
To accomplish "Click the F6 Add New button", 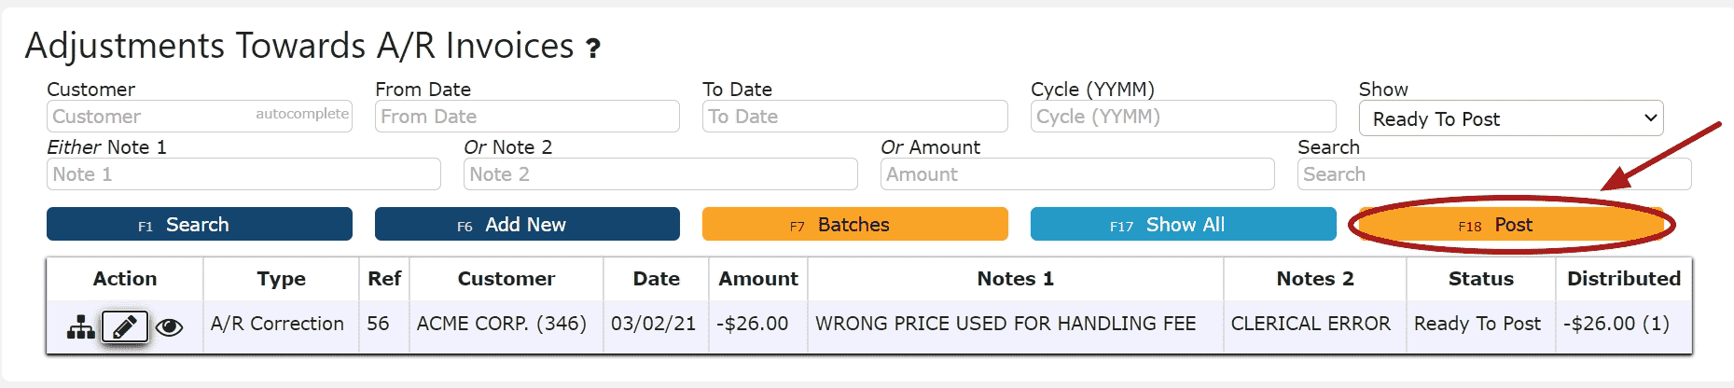I will tap(527, 225).
